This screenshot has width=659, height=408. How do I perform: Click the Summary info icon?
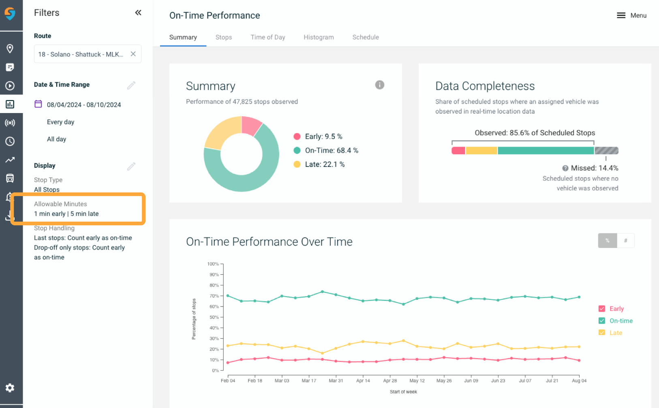click(x=379, y=85)
